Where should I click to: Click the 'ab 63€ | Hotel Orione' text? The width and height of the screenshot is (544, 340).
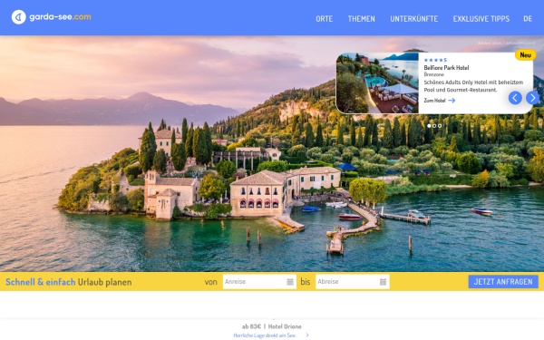point(272,326)
